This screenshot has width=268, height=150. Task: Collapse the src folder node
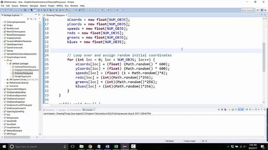point(5,60)
